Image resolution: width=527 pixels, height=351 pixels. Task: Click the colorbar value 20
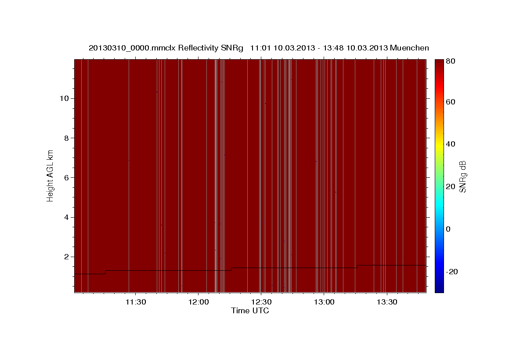pos(450,186)
